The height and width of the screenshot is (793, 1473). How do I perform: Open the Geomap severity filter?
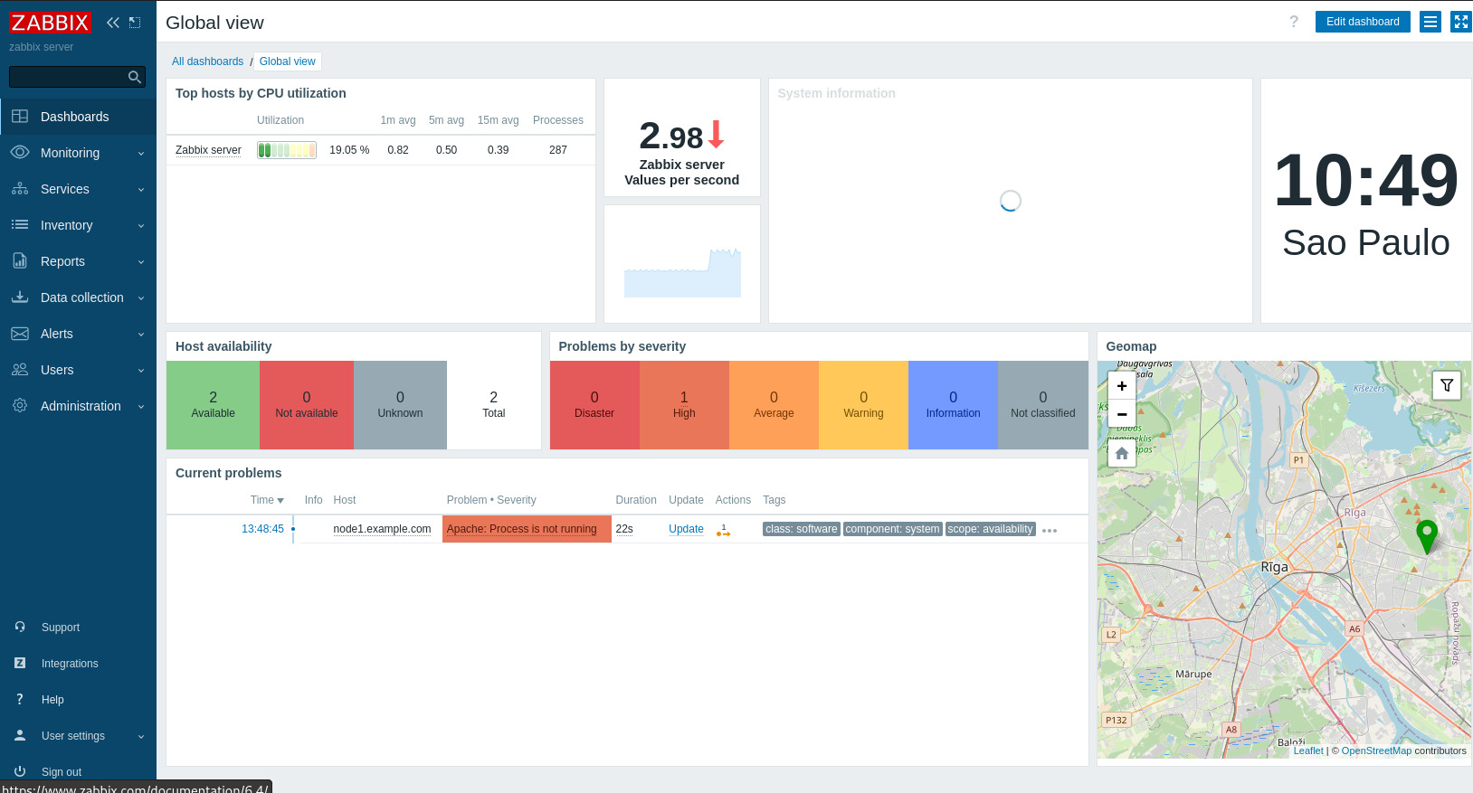point(1447,385)
